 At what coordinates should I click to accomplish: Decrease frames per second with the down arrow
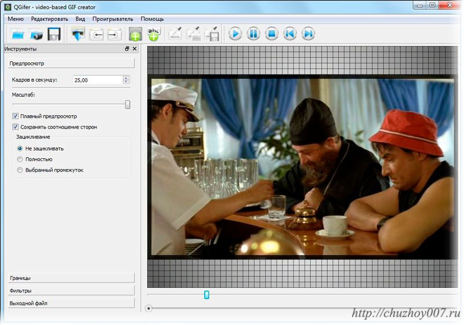(126, 82)
